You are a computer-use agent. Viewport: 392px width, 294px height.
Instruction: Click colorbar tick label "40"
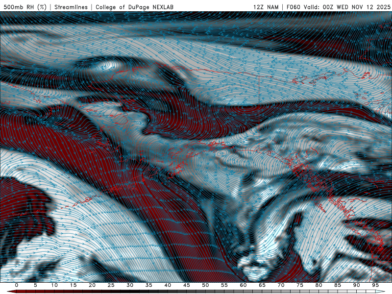point(168,285)
